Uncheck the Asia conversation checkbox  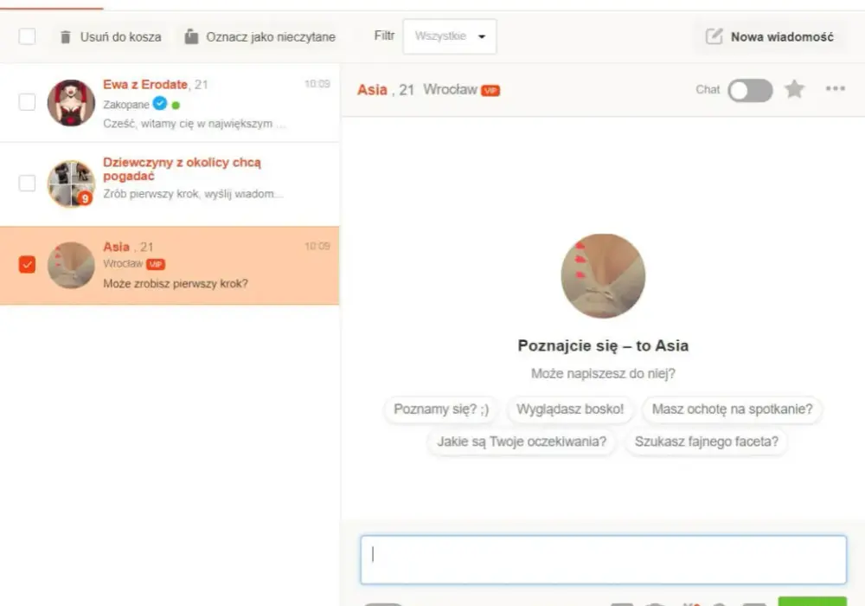(x=27, y=264)
